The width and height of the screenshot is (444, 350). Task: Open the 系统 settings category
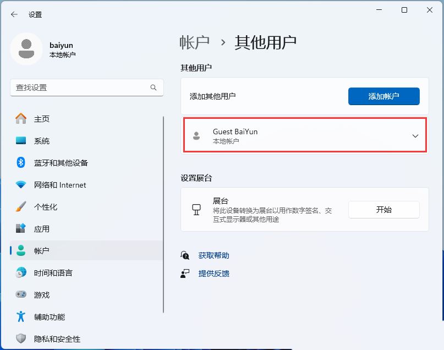(86, 140)
